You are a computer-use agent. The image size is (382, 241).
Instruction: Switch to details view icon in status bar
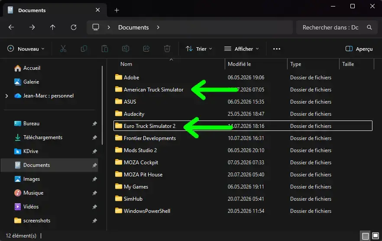365,236
